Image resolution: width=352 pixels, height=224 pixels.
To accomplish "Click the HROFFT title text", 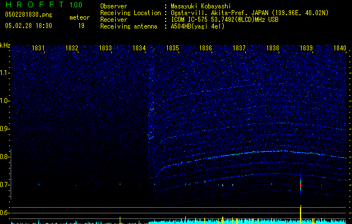I will tap(34, 5).
